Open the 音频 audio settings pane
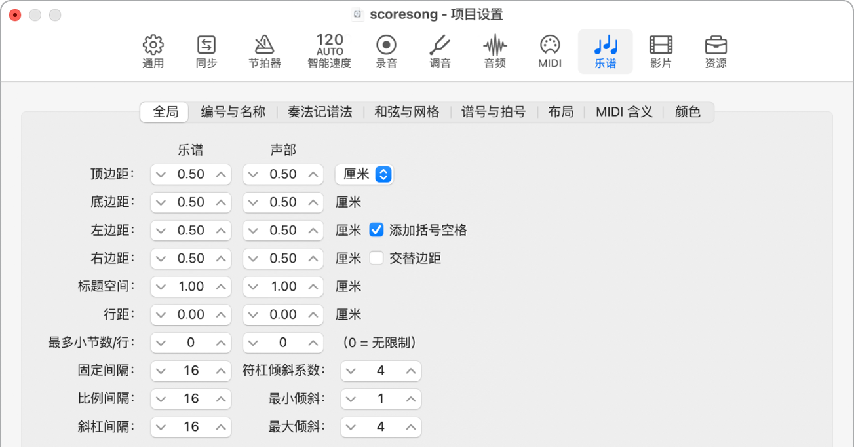The width and height of the screenshot is (854, 448). (495, 52)
